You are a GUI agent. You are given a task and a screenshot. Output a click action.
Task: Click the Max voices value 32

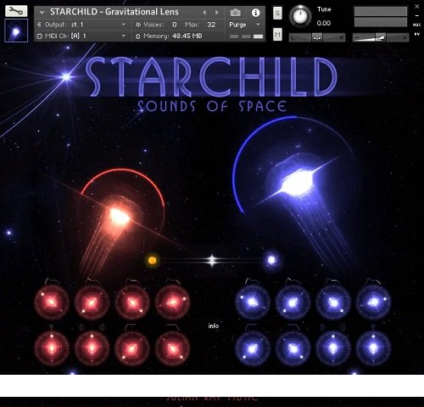click(x=211, y=25)
